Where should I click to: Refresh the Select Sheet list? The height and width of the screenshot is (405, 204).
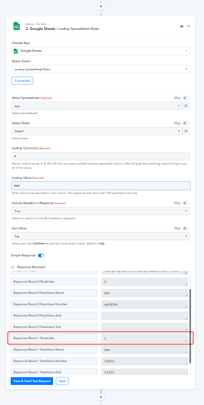pos(186,131)
